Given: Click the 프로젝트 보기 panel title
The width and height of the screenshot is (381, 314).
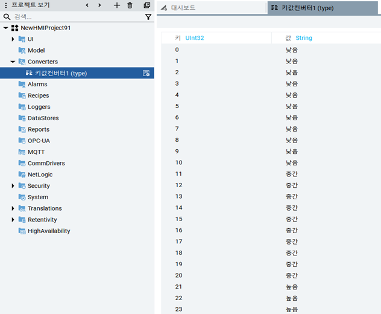Looking at the screenshot, I should (31, 5).
